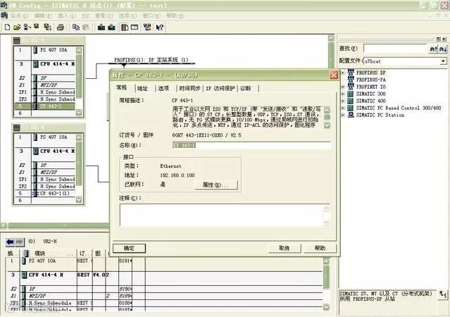This screenshot has width=450, height=317.
Task: Open the 配置文件 s7hcat dropdown
Action: 444,61
